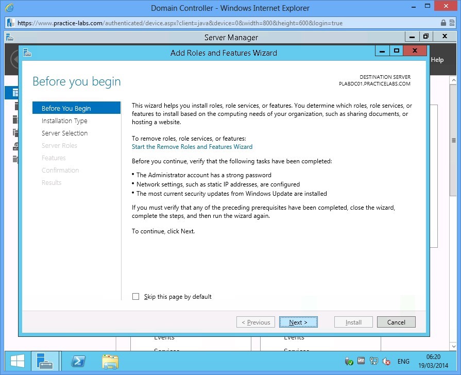The image size is (461, 375).
Task: Open the Start menu
Action: tap(16, 361)
